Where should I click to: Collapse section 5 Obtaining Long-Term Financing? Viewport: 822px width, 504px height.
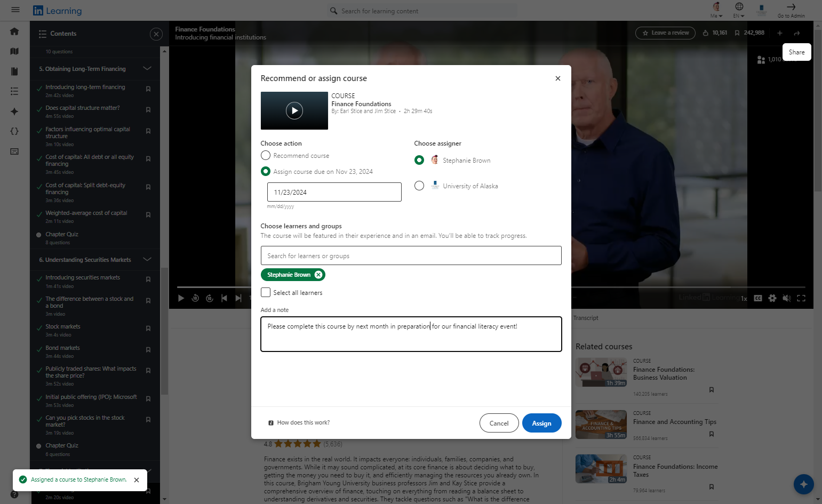coord(147,69)
